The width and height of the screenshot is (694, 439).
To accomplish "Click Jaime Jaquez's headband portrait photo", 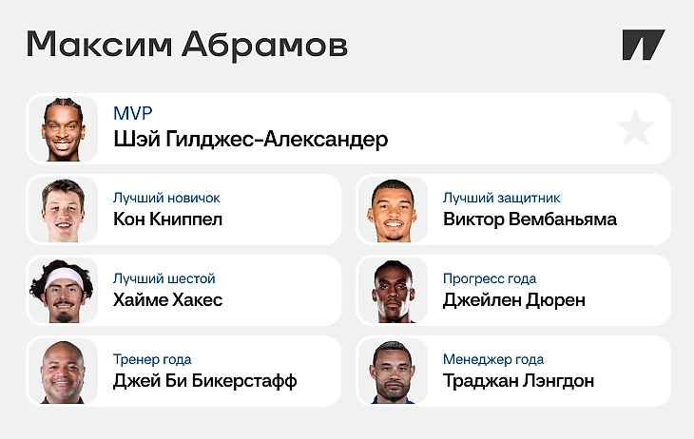I will (x=64, y=291).
